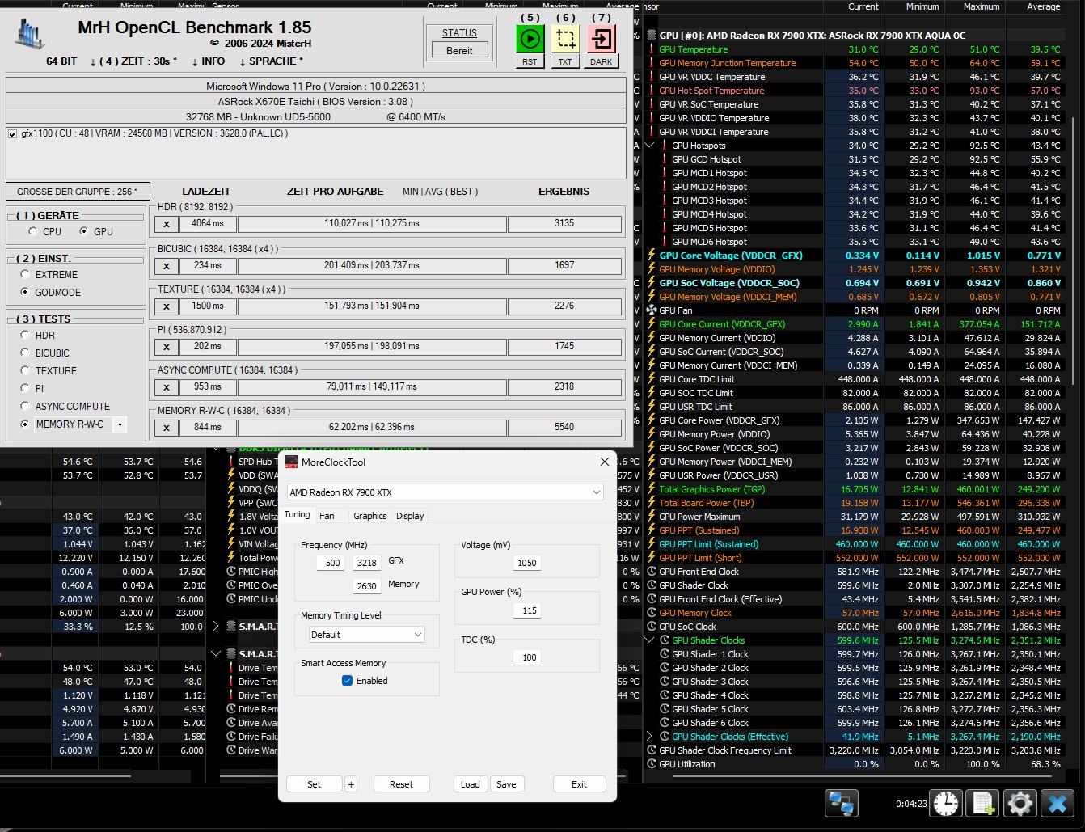Start the benchmark with the green play icon

coord(530,39)
